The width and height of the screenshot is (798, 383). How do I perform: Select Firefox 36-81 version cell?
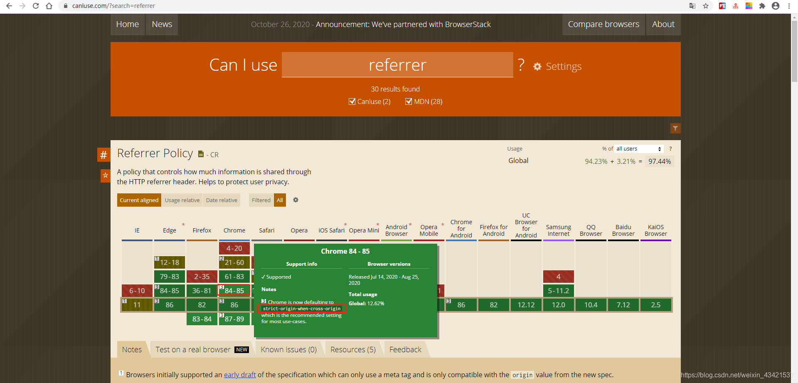[202, 291]
